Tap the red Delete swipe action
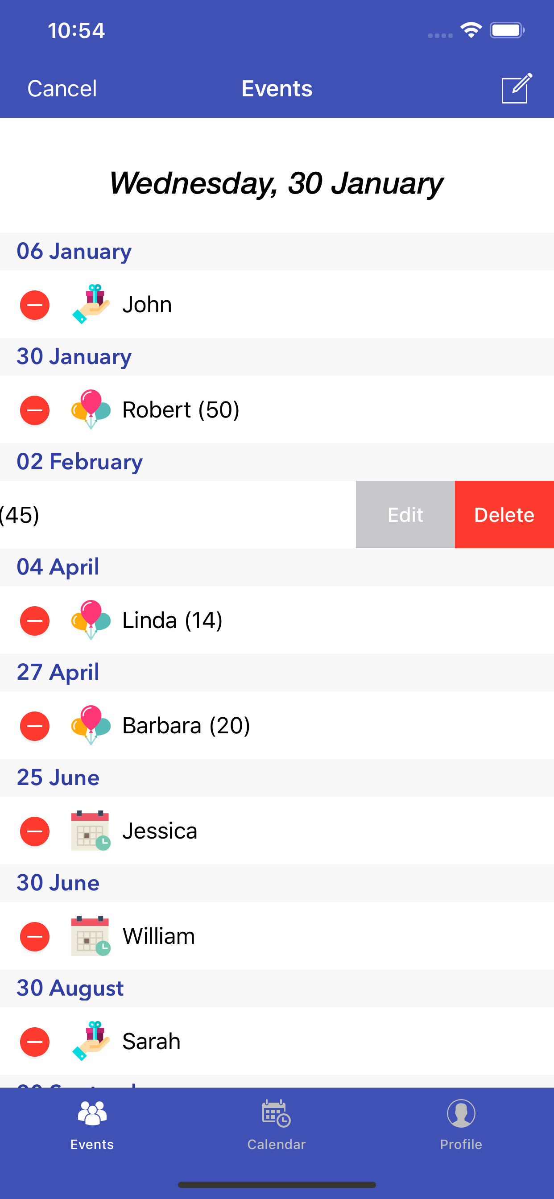The image size is (554, 1199). [504, 514]
